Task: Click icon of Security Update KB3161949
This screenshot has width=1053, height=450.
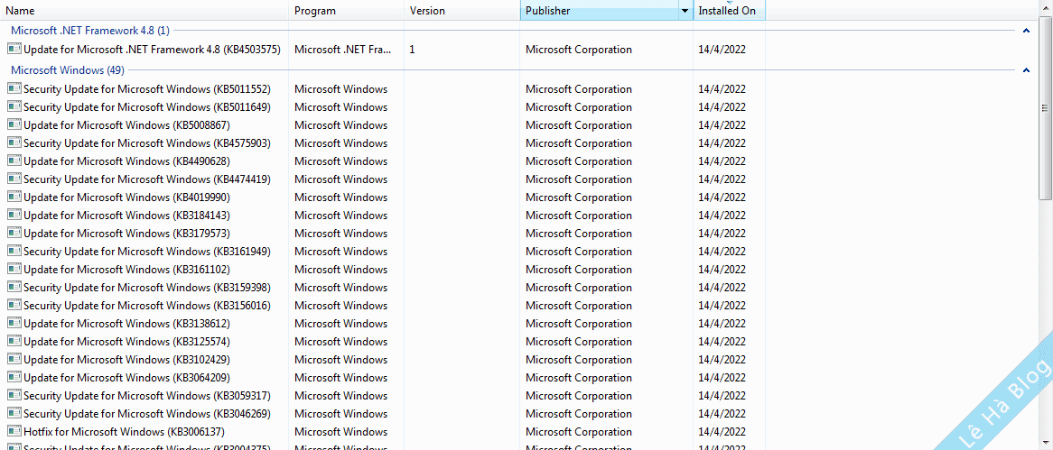Action: click(14, 251)
